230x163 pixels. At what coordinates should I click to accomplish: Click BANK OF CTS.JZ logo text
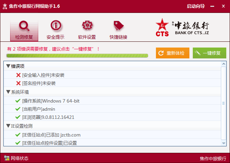tap(192, 33)
